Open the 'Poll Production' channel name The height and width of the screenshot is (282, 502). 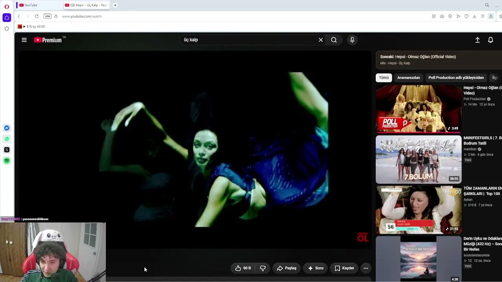(x=475, y=99)
